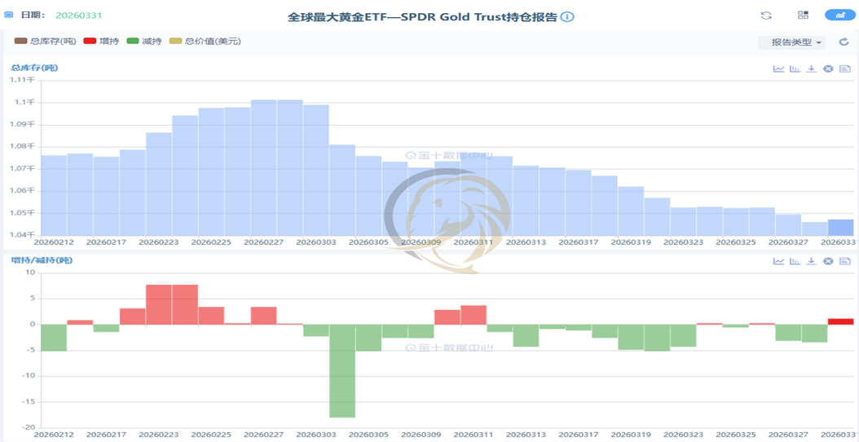
Task: Toggle the 减持 legend series
Action: click(143, 41)
